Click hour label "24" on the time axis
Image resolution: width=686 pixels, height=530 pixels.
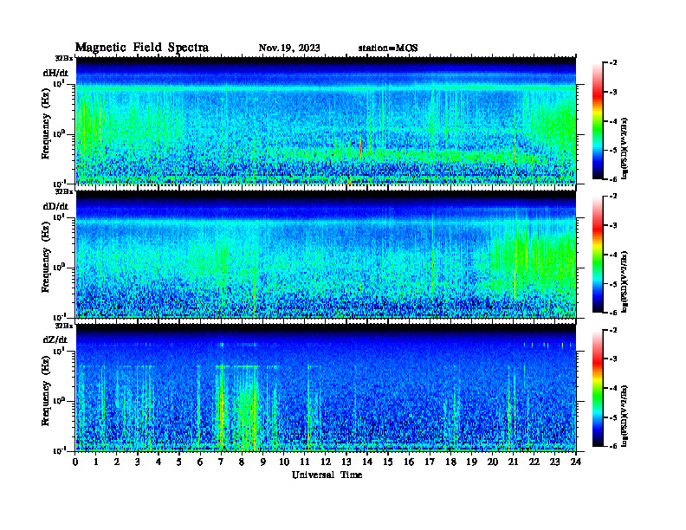(576, 462)
